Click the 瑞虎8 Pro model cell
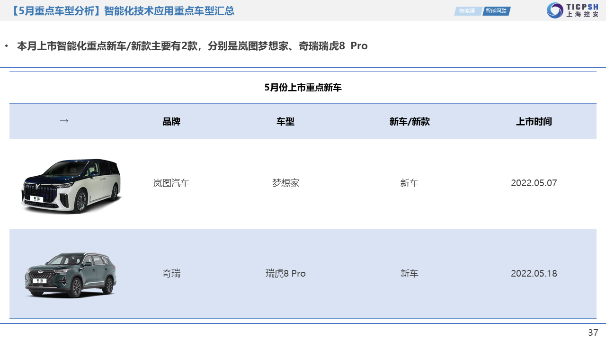Viewport: 606px width, 341px height. pos(285,273)
